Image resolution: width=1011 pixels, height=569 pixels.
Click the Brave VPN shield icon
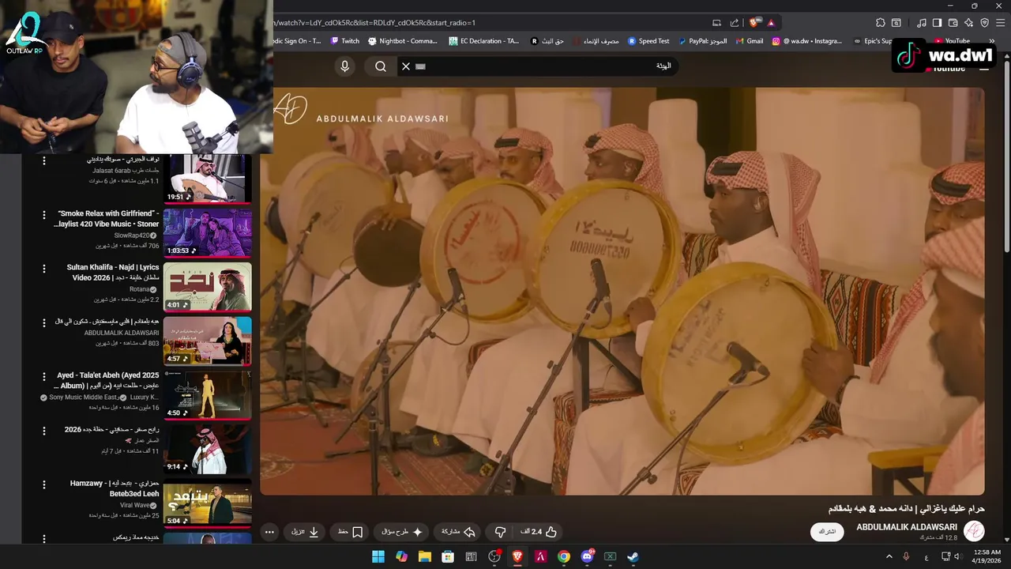[985, 23]
